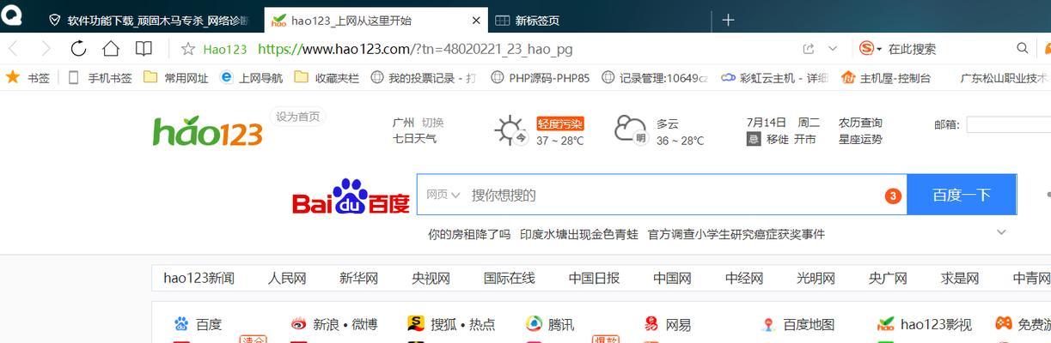This screenshot has width=1051, height=343.
Task: Select the 新华网 nav item
Action: pos(358,278)
